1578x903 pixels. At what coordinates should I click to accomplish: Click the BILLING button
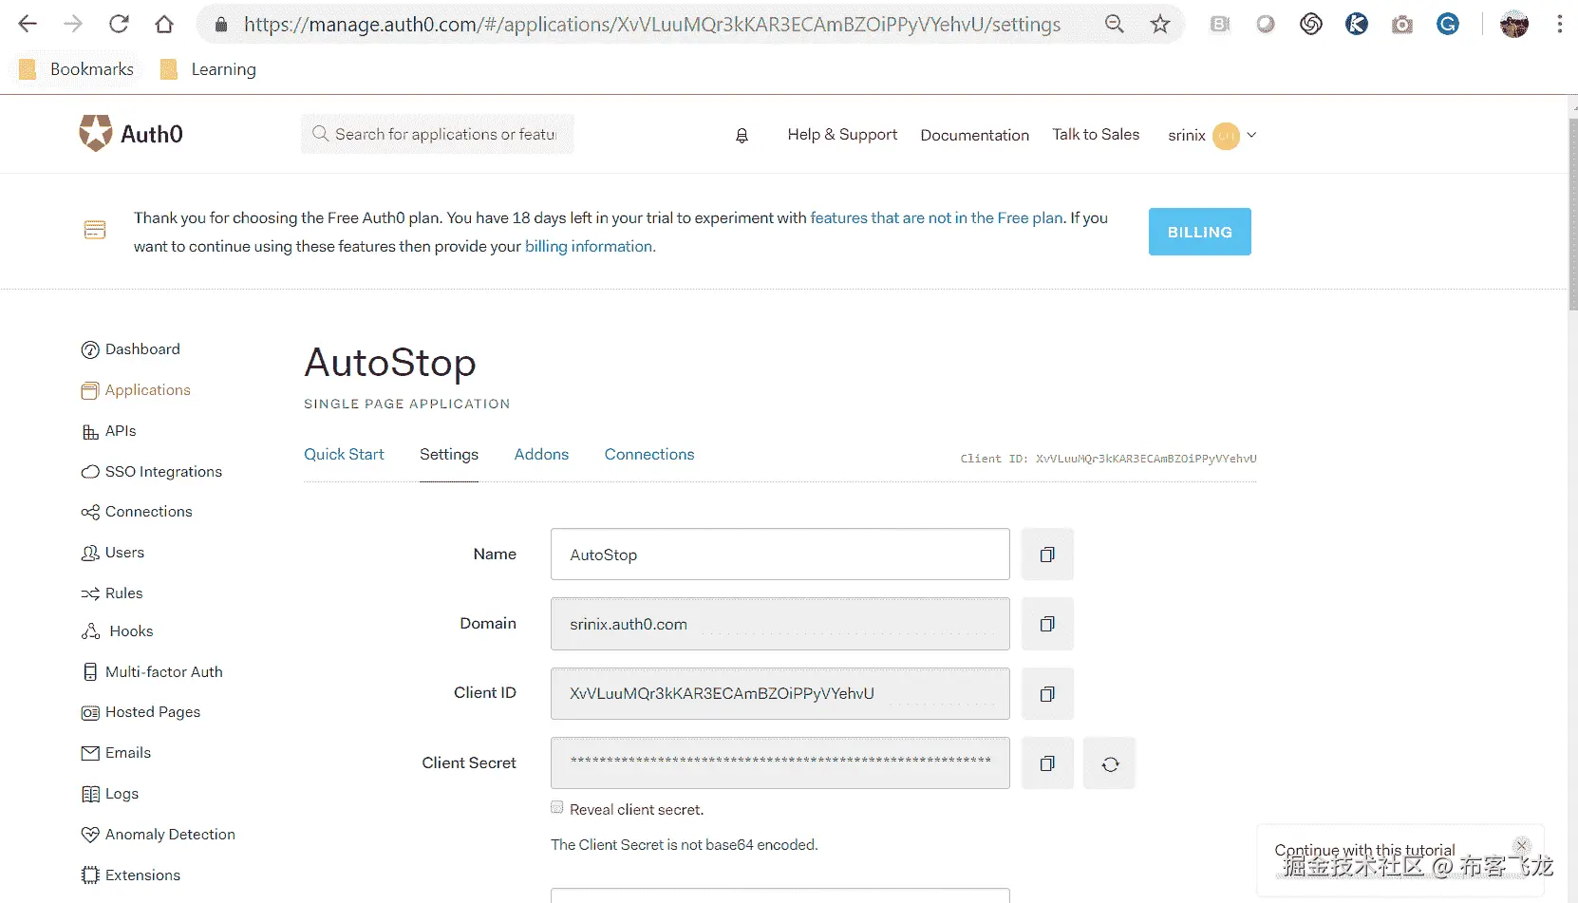(x=1200, y=232)
